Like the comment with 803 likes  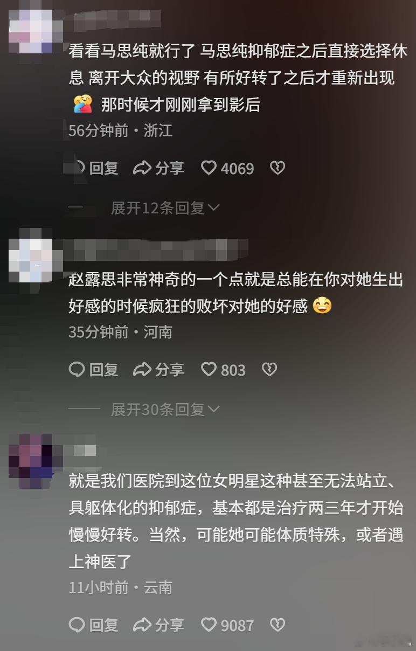pos(223,370)
